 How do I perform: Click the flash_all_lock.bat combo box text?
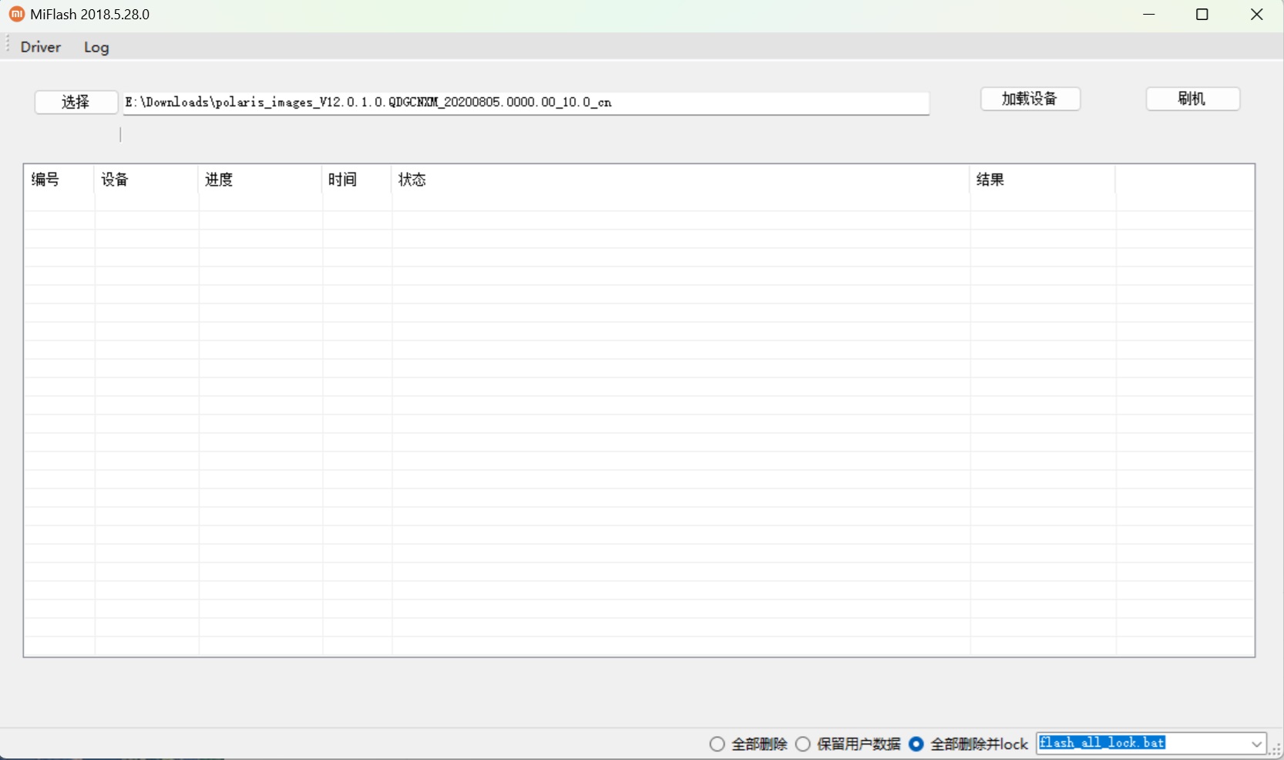click(1102, 743)
